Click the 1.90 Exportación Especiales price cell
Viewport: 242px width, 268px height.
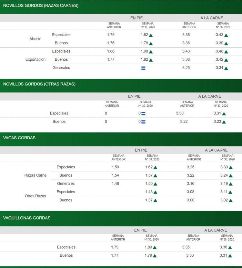point(144,51)
